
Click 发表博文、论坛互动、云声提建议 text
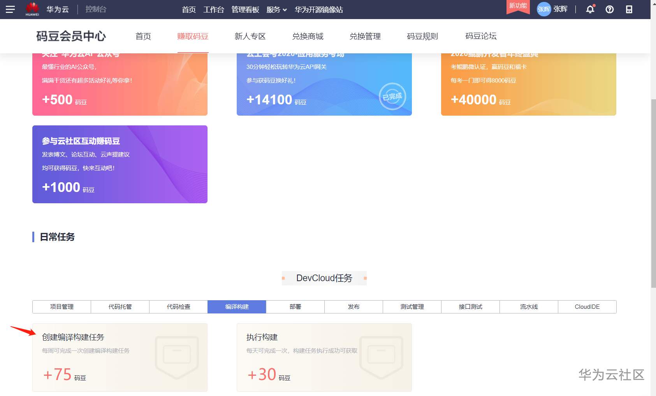click(x=86, y=155)
